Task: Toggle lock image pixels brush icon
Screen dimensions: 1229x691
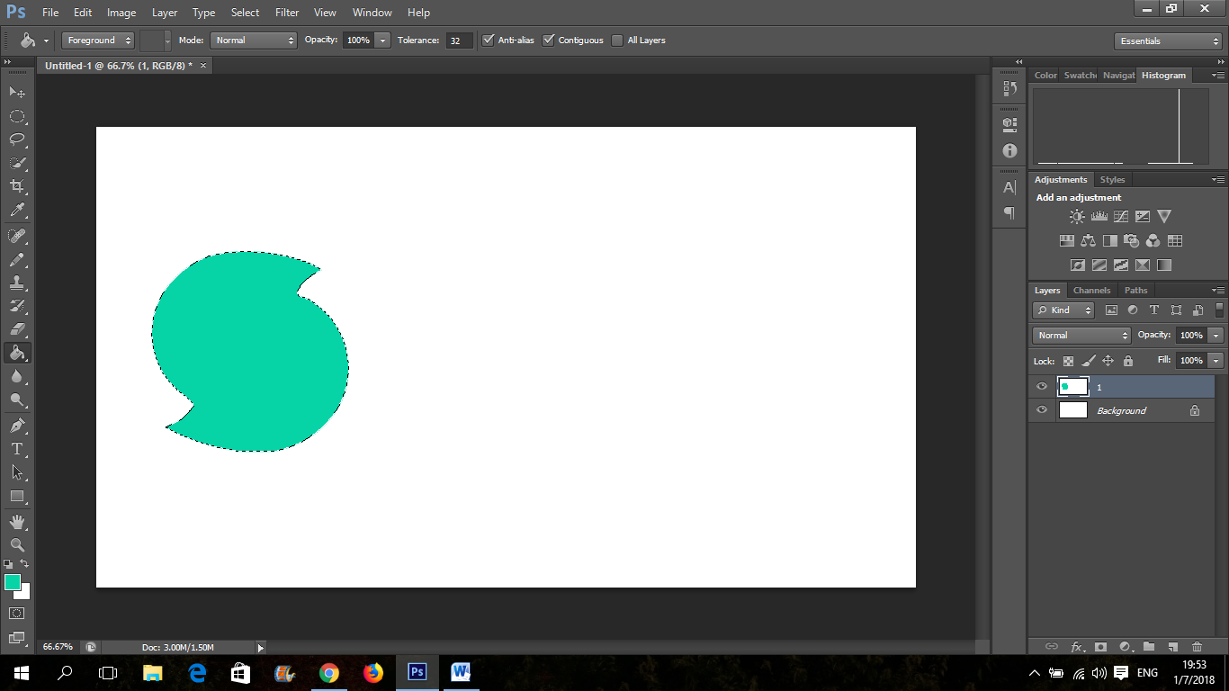Action: (x=1089, y=361)
